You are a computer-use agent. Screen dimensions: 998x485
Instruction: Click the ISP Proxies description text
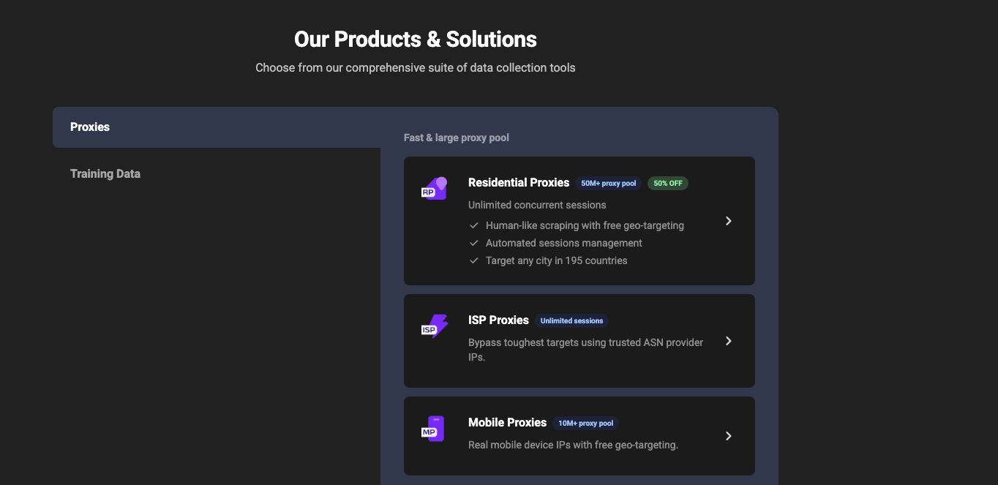(x=585, y=350)
